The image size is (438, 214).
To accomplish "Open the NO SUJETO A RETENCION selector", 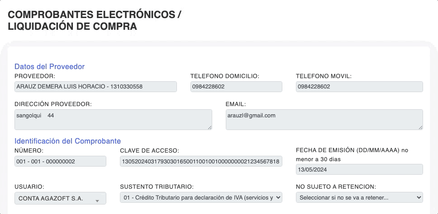I will click(x=359, y=197).
